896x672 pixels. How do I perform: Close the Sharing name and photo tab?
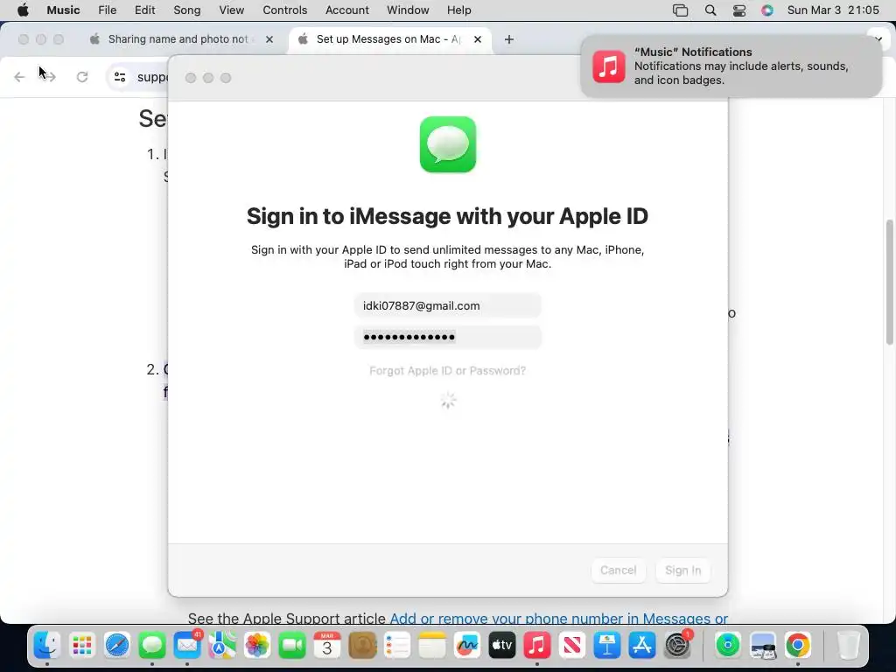coord(269,39)
